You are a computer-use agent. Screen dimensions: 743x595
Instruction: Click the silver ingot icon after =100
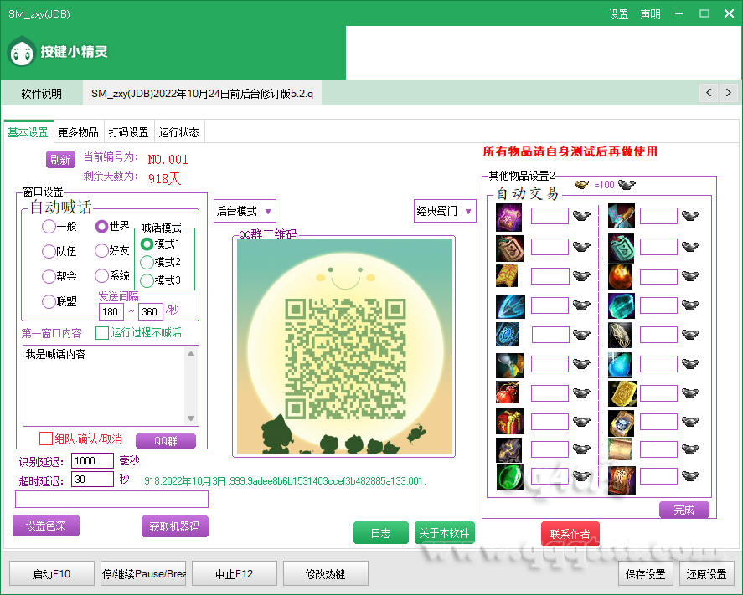(627, 184)
